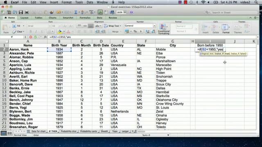The height and width of the screenshot is (147, 262).
Task: Click the AutoSum sigma icon
Action: pos(76,12)
